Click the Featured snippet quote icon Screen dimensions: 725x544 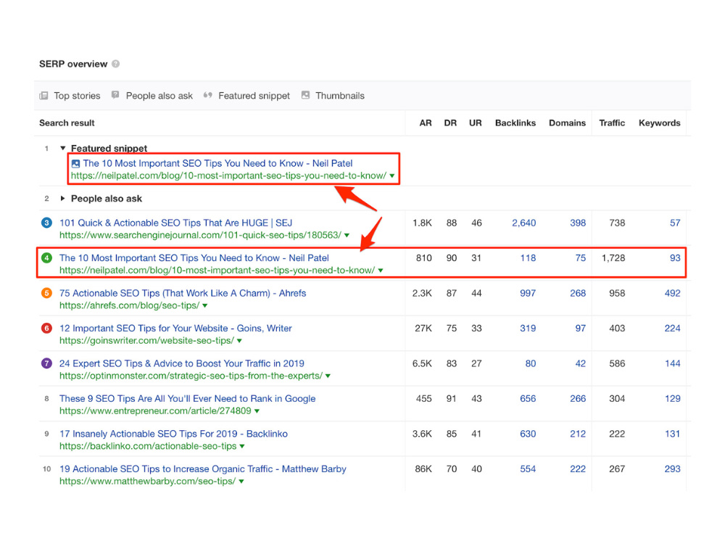[x=207, y=95]
